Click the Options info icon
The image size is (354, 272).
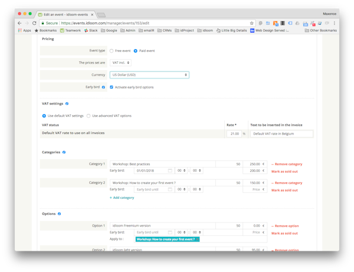pyautogui.click(x=59, y=214)
